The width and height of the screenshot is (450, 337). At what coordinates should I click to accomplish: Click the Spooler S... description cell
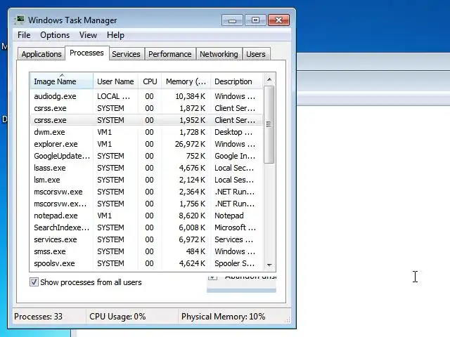(x=234, y=263)
